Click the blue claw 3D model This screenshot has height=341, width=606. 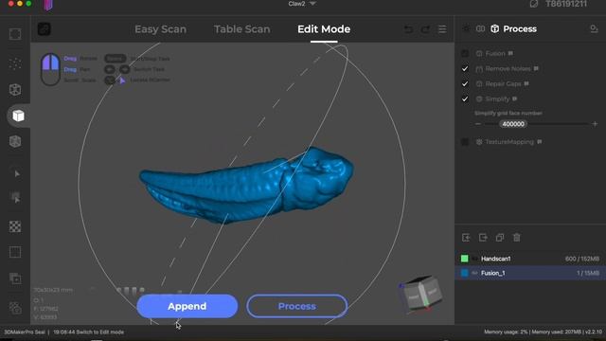pyautogui.click(x=246, y=185)
